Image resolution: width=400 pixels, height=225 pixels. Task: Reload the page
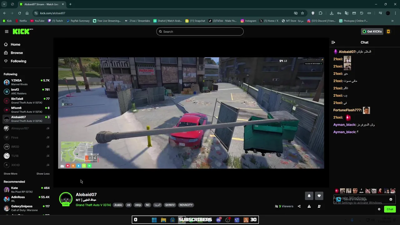coord(19,13)
